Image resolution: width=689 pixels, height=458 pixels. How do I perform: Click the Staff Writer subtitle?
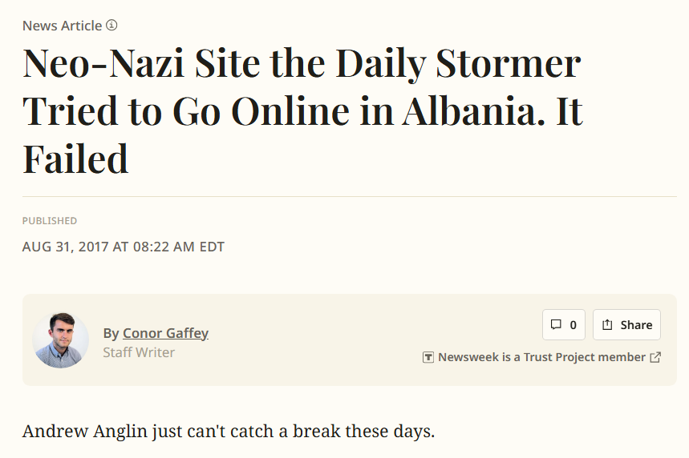click(139, 352)
